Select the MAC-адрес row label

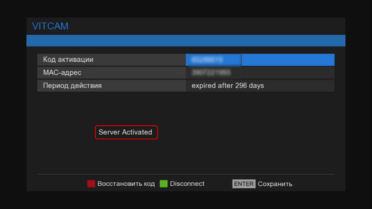pos(62,73)
